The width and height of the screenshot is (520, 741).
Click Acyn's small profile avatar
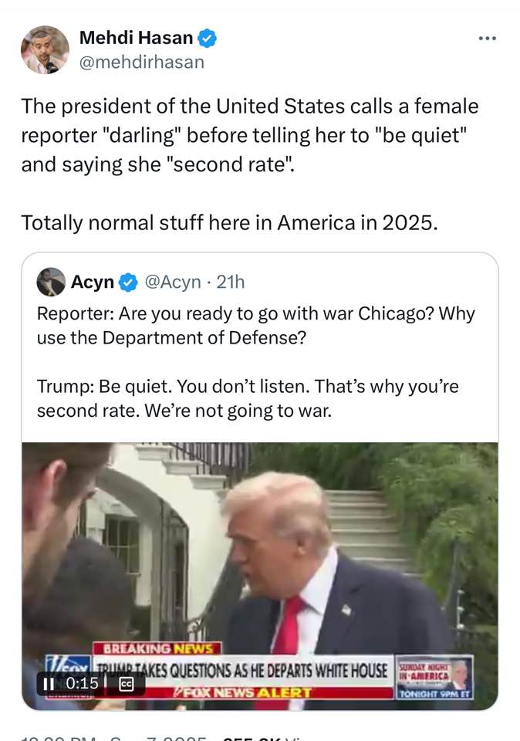(x=51, y=282)
